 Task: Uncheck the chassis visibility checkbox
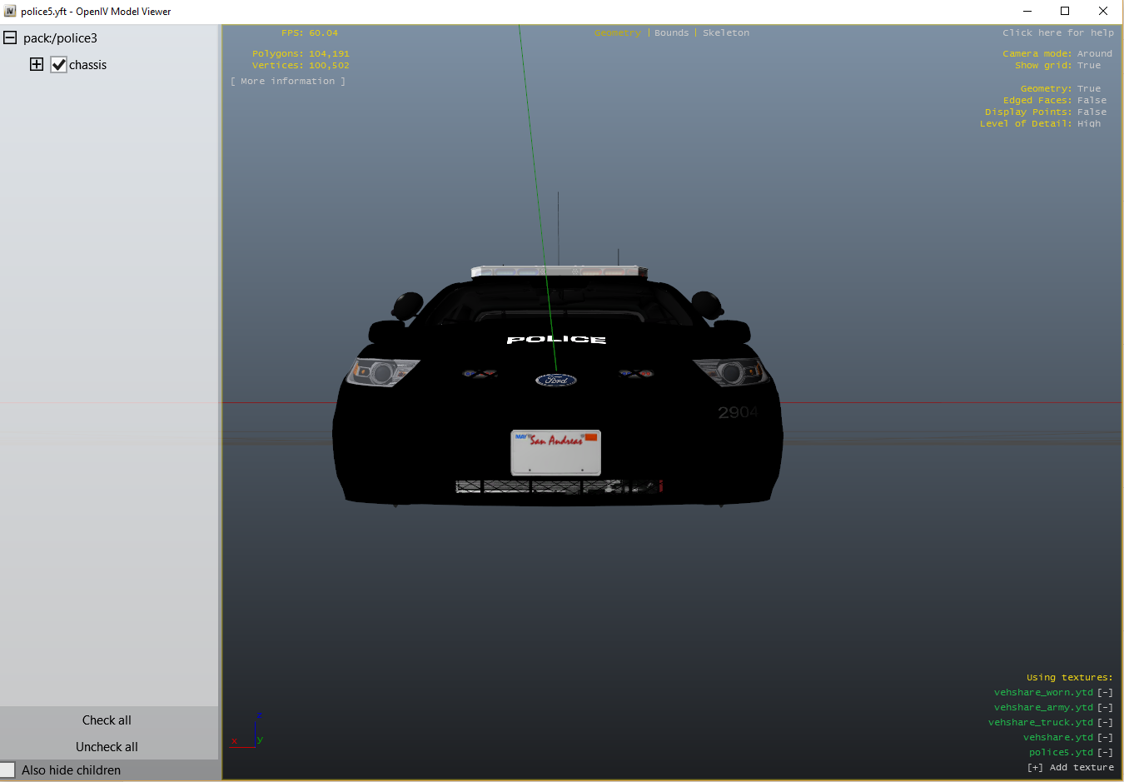(x=58, y=65)
